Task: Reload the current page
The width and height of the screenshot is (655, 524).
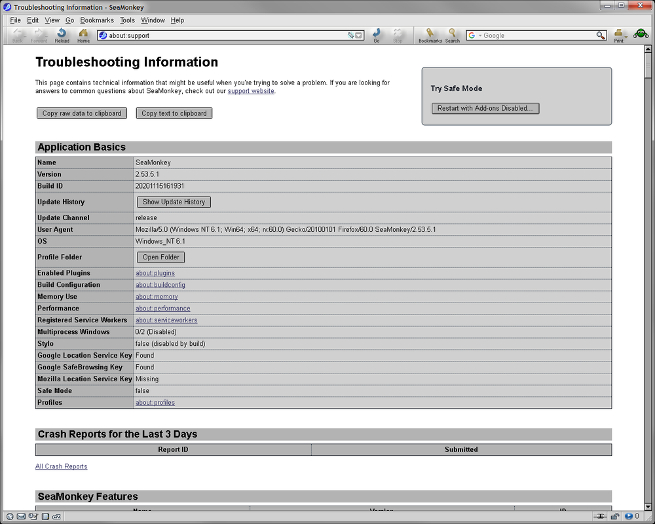Action: pos(62,35)
